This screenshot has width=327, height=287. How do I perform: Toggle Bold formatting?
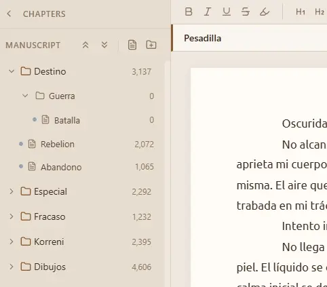(x=189, y=12)
